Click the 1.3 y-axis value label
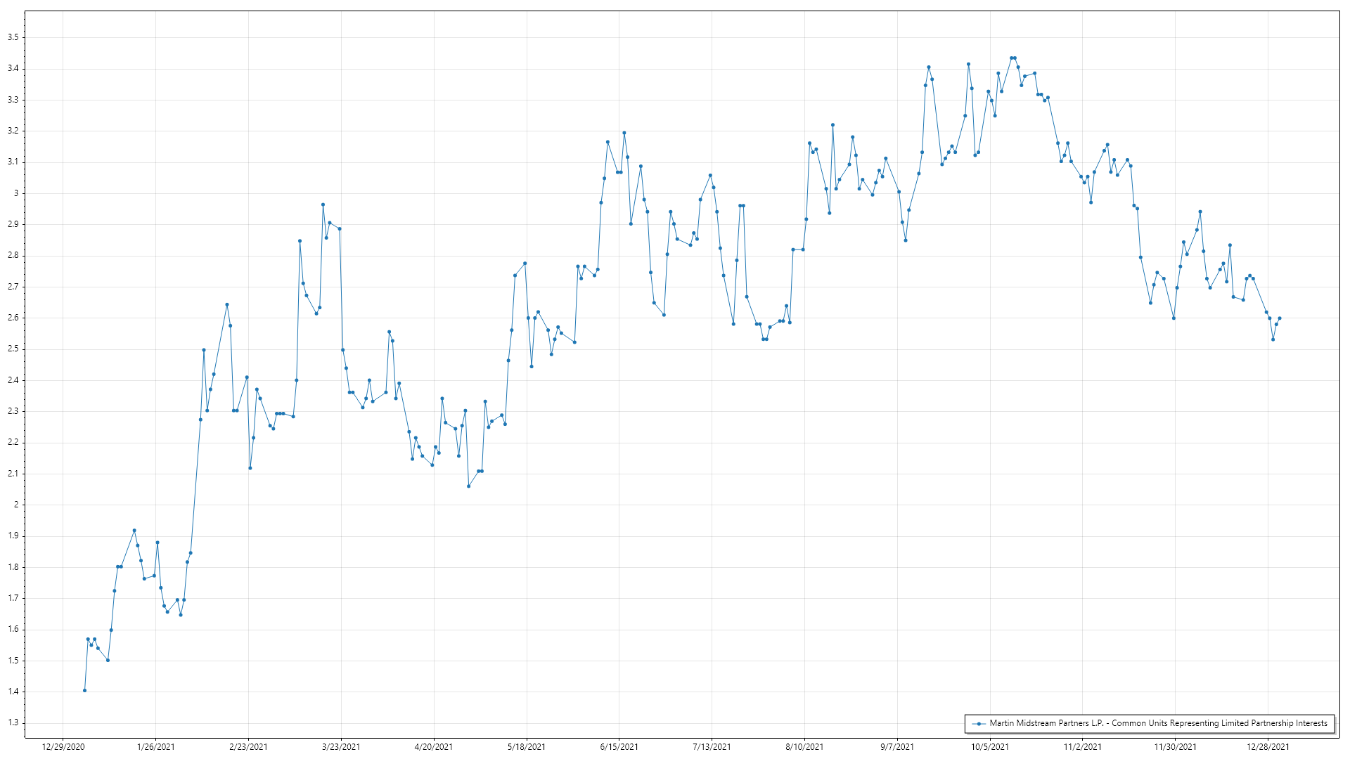Image resolution: width=1350 pixels, height=759 pixels. [x=13, y=722]
